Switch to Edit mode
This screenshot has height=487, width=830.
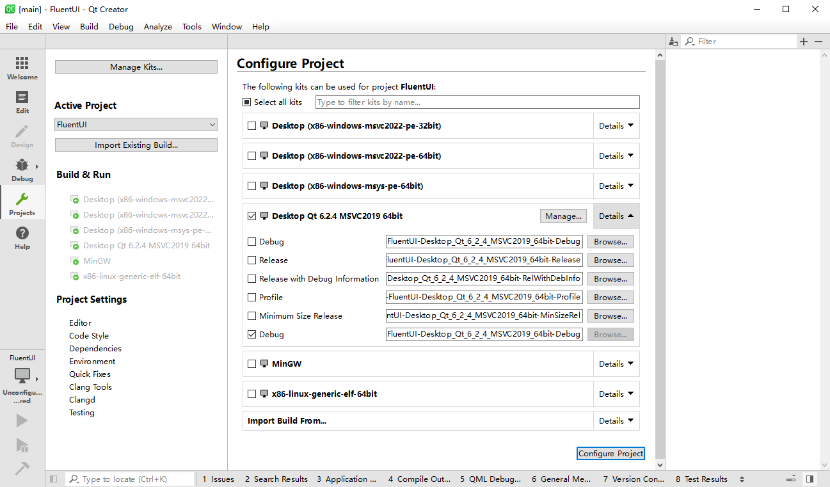coord(22,102)
